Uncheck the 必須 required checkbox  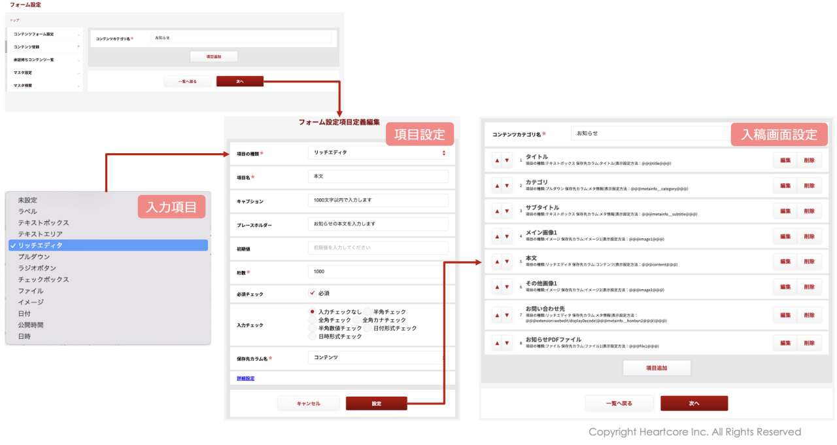pos(312,293)
